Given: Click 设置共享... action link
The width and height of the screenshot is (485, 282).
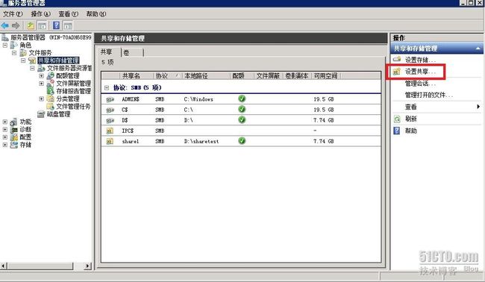Looking at the screenshot, I should [x=420, y=72].
